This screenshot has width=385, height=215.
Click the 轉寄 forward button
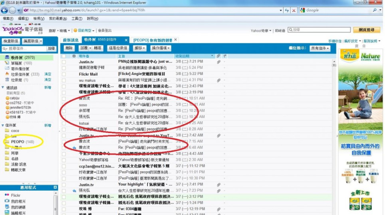[x=97, y=48]
